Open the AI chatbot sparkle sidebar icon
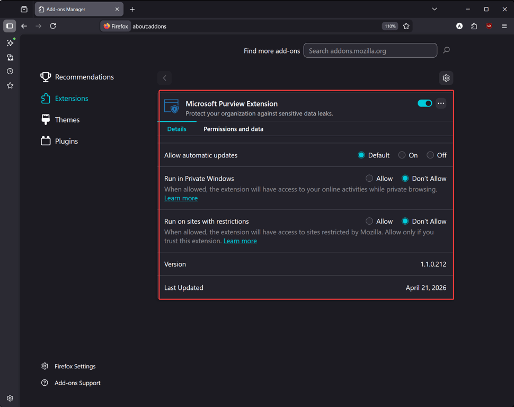The width and height of the screenshot is (514, 407). coord(10,42)
